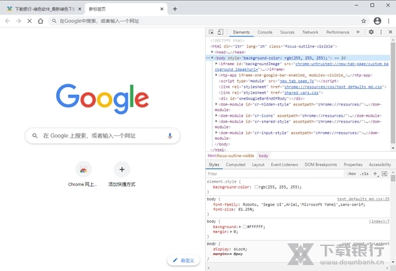This screenshot has width=396, height=271.
Task: Toggle the :hov element state panel
Action: 351,173
